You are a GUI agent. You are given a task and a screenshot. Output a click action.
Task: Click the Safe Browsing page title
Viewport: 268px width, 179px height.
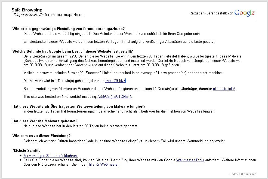[x=27, y=10]
